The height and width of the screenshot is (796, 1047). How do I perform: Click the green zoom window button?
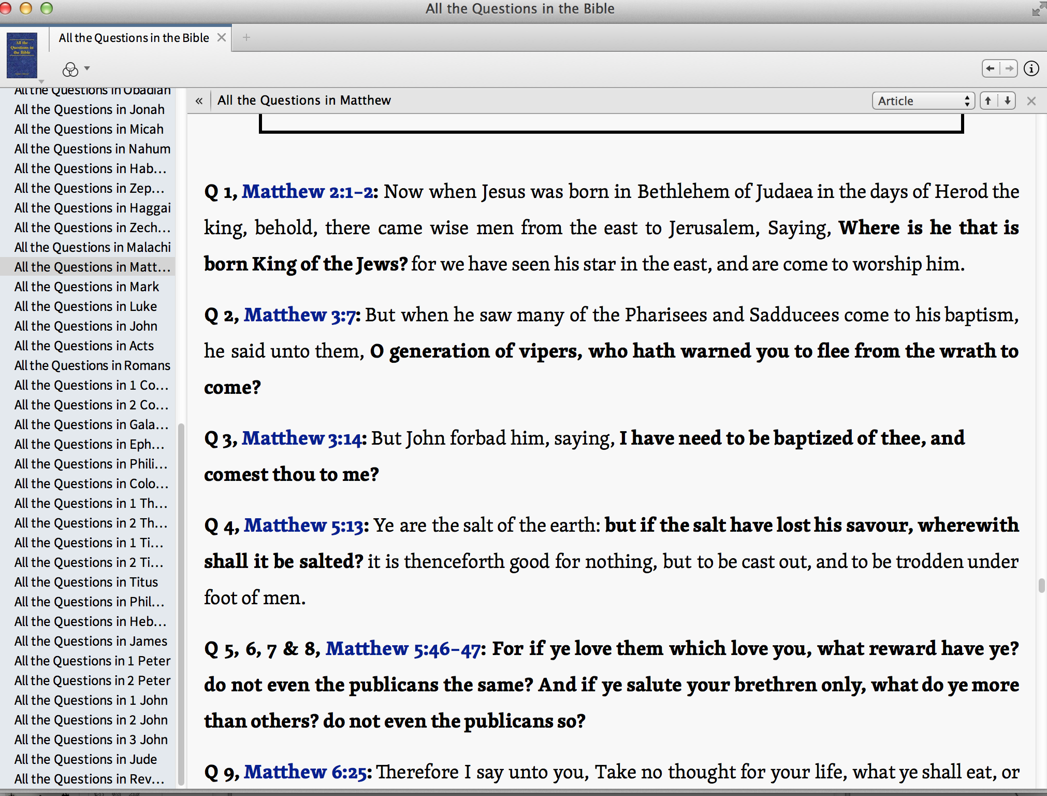pyautogui.click(x=46, y=8)
